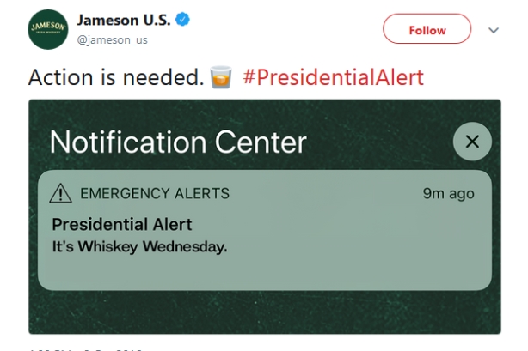Viewport: 528px width, 351px height.
Task: Dismiss Notification Center with X button
Action: coord(472,142)
